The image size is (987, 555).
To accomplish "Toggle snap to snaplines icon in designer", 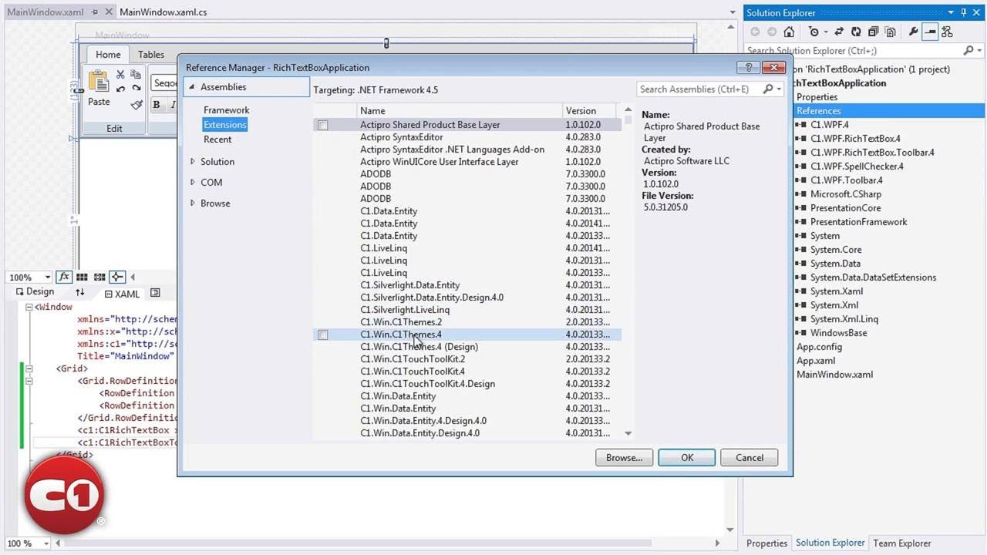I will (117, 277).
